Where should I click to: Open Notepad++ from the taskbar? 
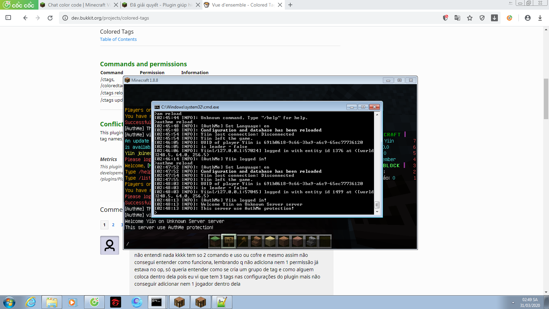[x=222, y=302]
